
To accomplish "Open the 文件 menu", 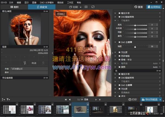I will 11,2.
